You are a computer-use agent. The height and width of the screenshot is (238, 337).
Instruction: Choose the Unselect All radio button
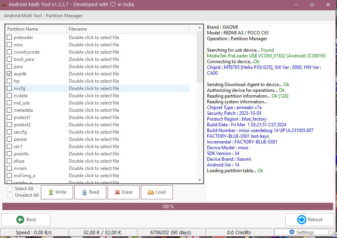tap(10, 195)
